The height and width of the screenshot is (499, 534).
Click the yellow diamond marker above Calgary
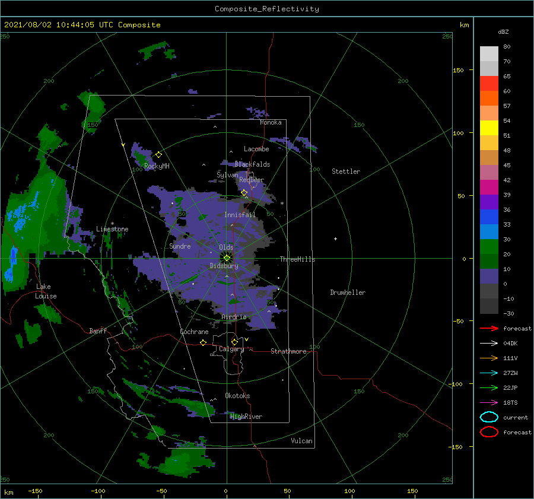point(234,342)
